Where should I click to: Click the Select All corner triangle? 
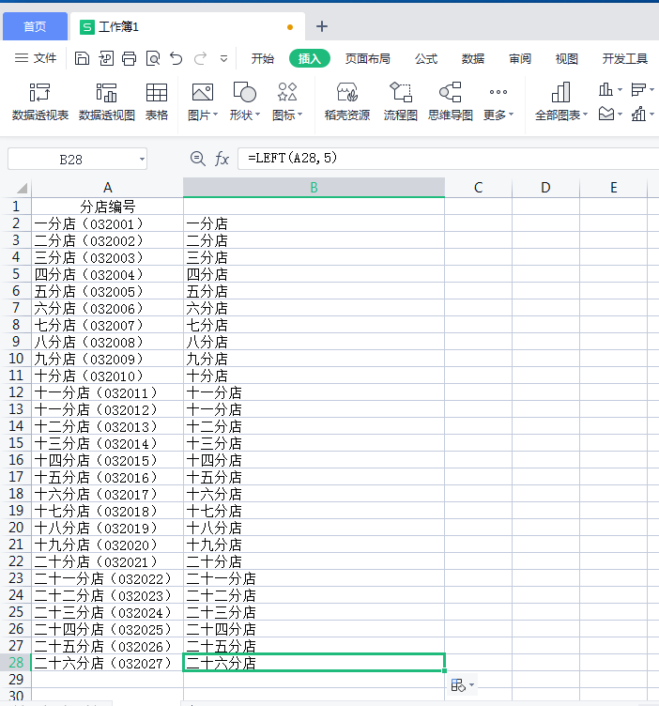click(x=22, y=188)
